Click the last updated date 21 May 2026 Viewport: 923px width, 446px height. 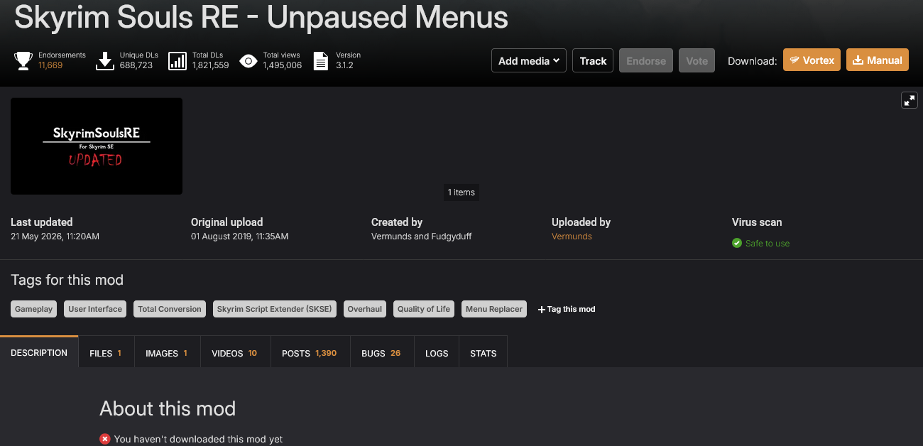(x=55, y=236)
